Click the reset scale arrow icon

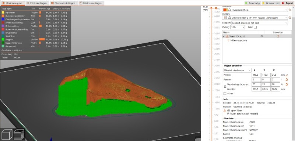coord(287,84)
